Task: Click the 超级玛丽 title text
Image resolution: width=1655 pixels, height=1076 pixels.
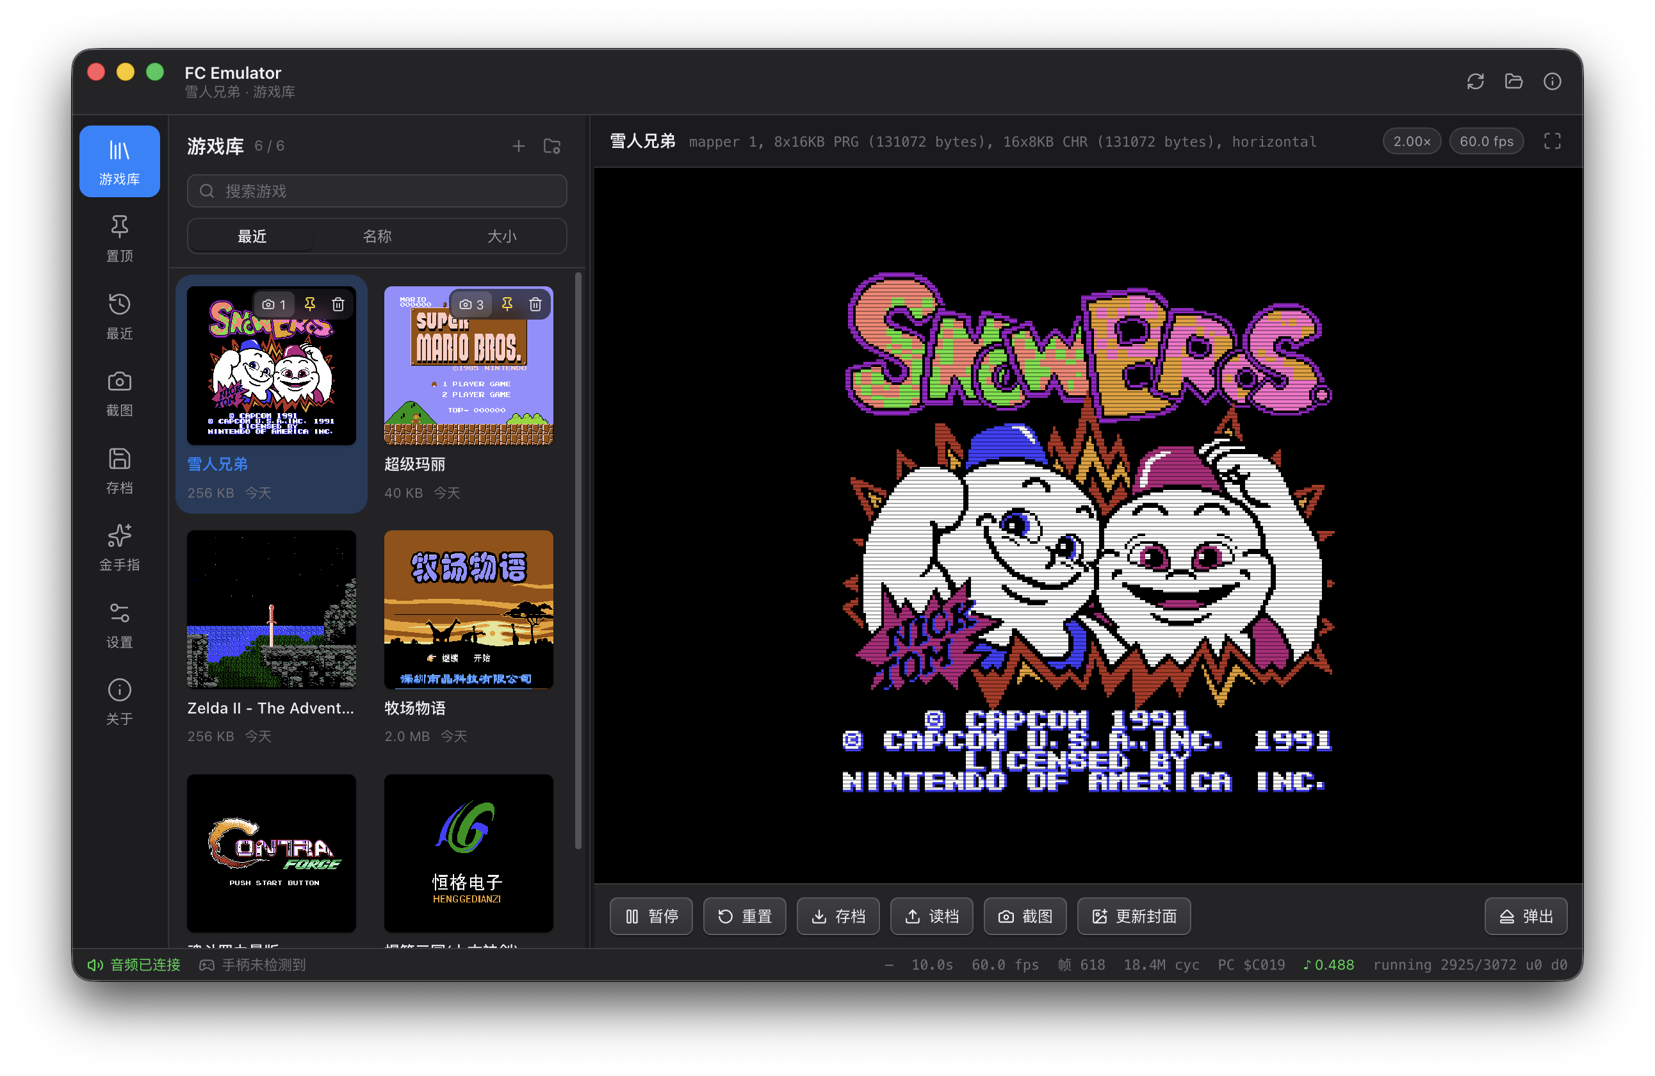Action: [415, 464]
